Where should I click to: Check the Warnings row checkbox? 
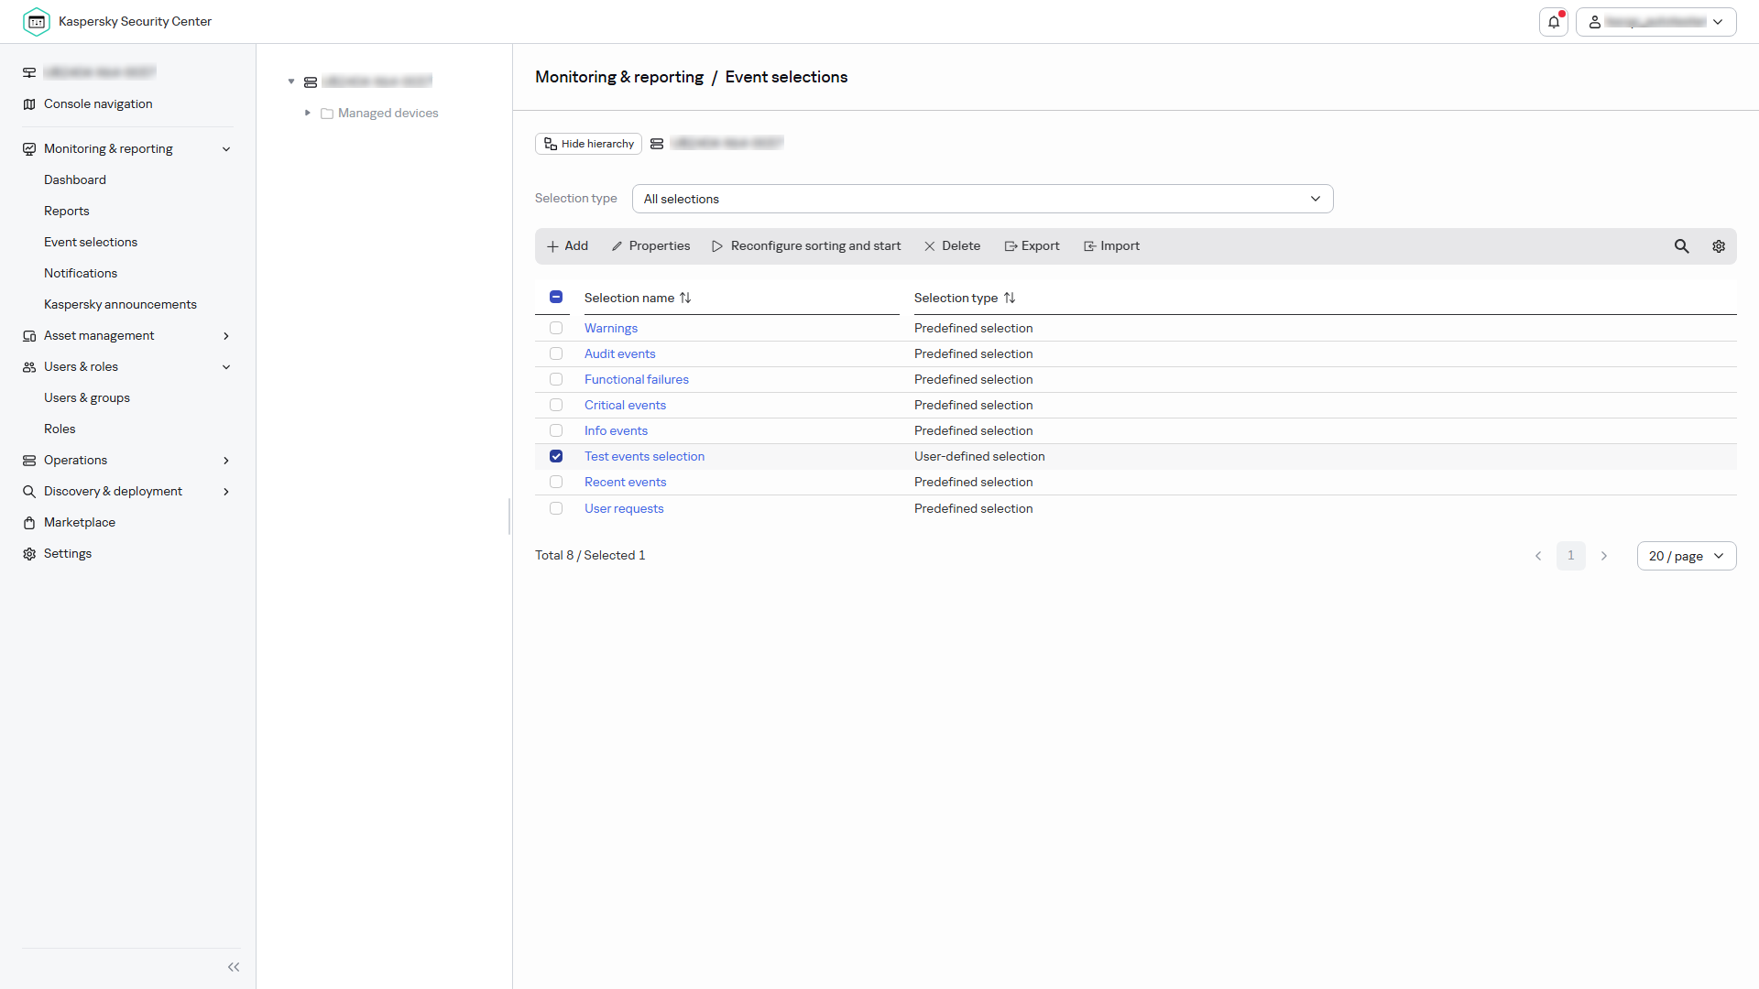[x=556, y=328]
